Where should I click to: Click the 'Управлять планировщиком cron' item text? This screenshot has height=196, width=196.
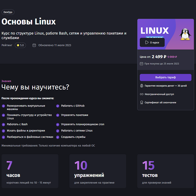click(x=83, y=124)
